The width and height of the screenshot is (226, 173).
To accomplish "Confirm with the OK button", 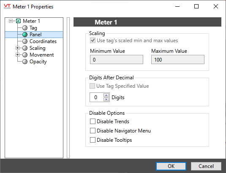I will click(x=171, y=166).
